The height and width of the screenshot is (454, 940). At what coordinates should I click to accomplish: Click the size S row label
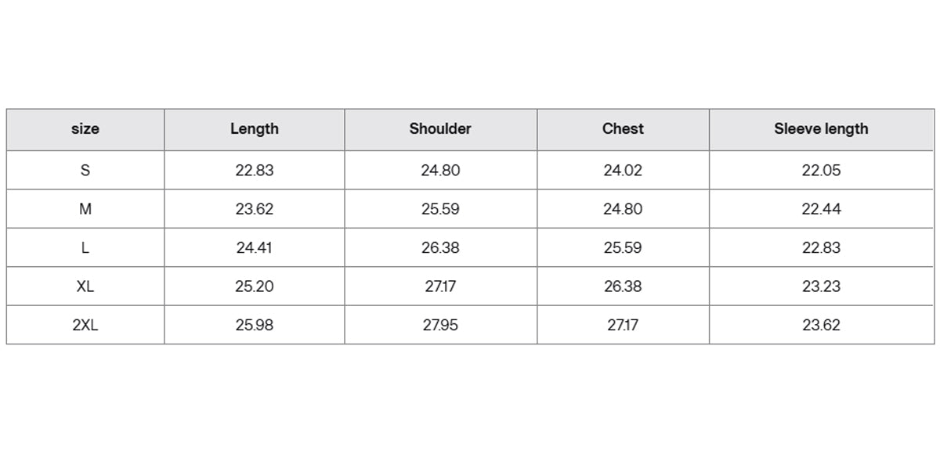click(85, 170)
